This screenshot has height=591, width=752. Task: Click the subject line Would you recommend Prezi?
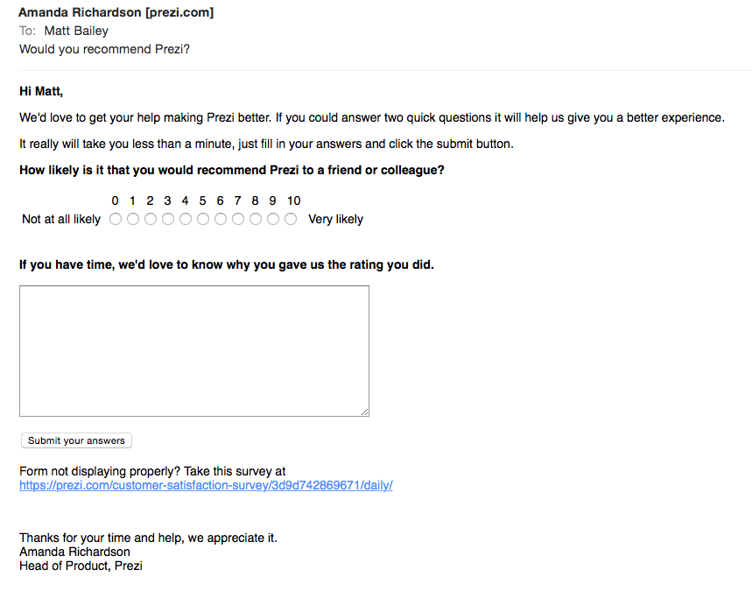click(104, 49)
